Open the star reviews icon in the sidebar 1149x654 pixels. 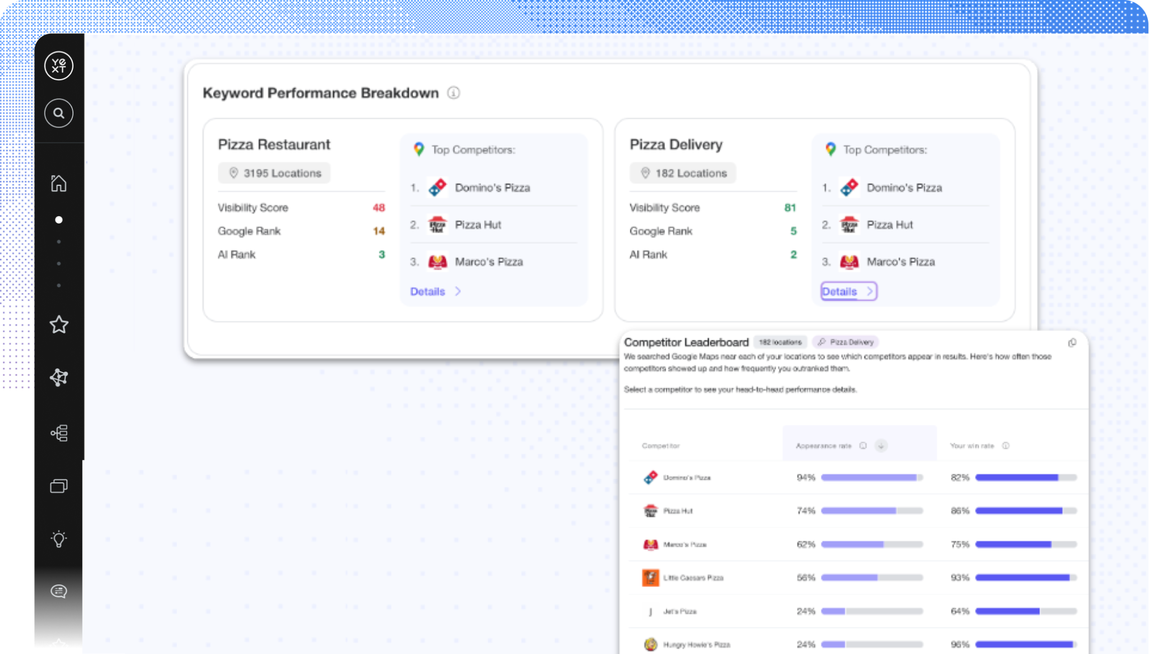tap(58, 324)
